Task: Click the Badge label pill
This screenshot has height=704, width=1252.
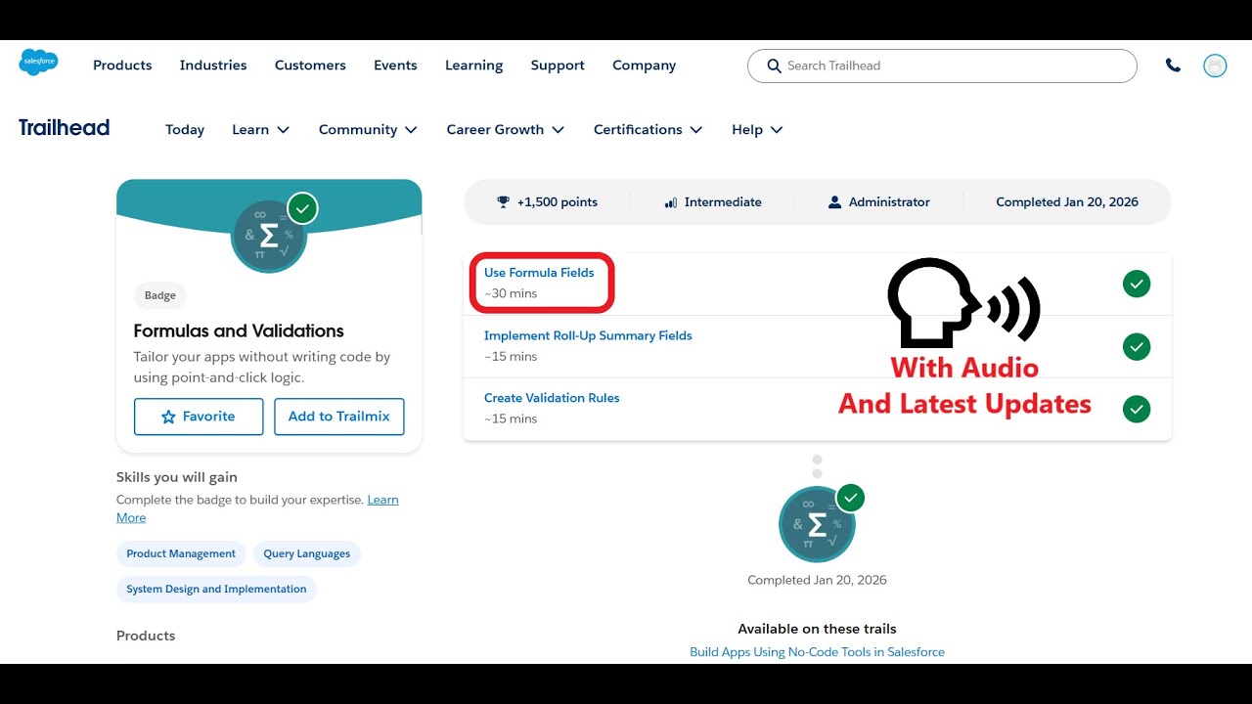Action: [160, 295]
